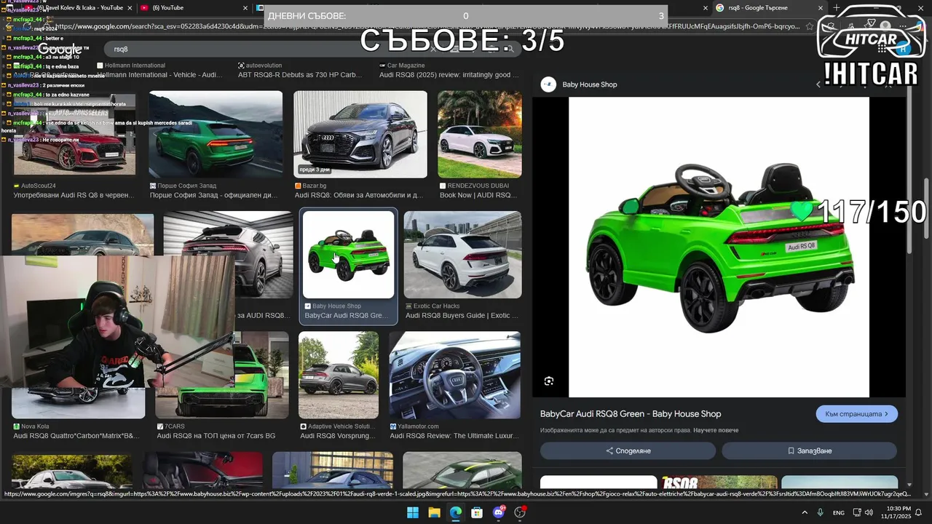This screenshot has height=524, width=932.
Task: Click the RSQ8 related image under preview
Action: coord(719,483)
